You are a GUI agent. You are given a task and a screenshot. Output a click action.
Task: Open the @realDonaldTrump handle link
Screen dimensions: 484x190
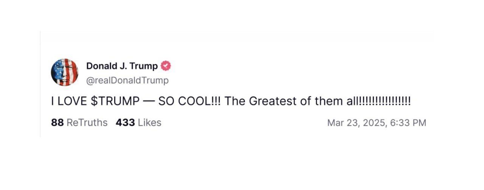click(x=127, y=80)
